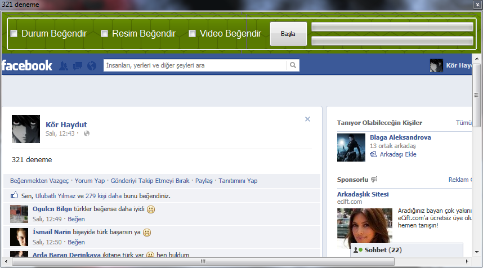Click Yorum Yap link
Viewport: 483px width, 268px height.
(x=90, y=181)
